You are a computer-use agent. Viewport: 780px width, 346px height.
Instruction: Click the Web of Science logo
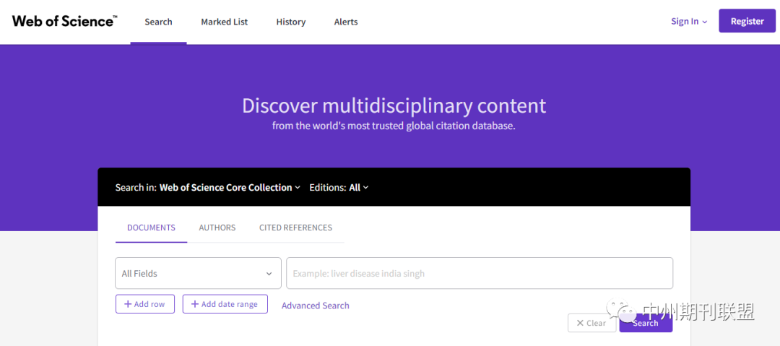(64, 21)
